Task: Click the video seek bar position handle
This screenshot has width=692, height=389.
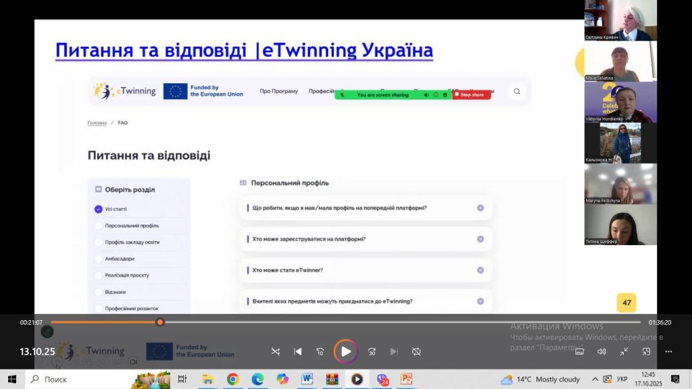Action: point(160,322)
